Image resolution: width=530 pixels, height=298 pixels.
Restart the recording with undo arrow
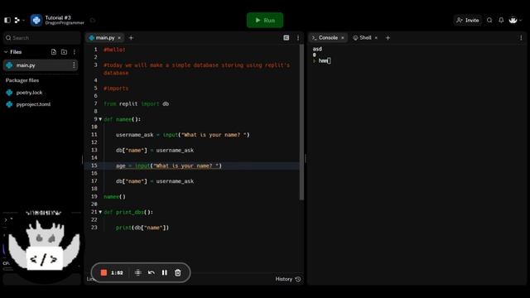151,272
